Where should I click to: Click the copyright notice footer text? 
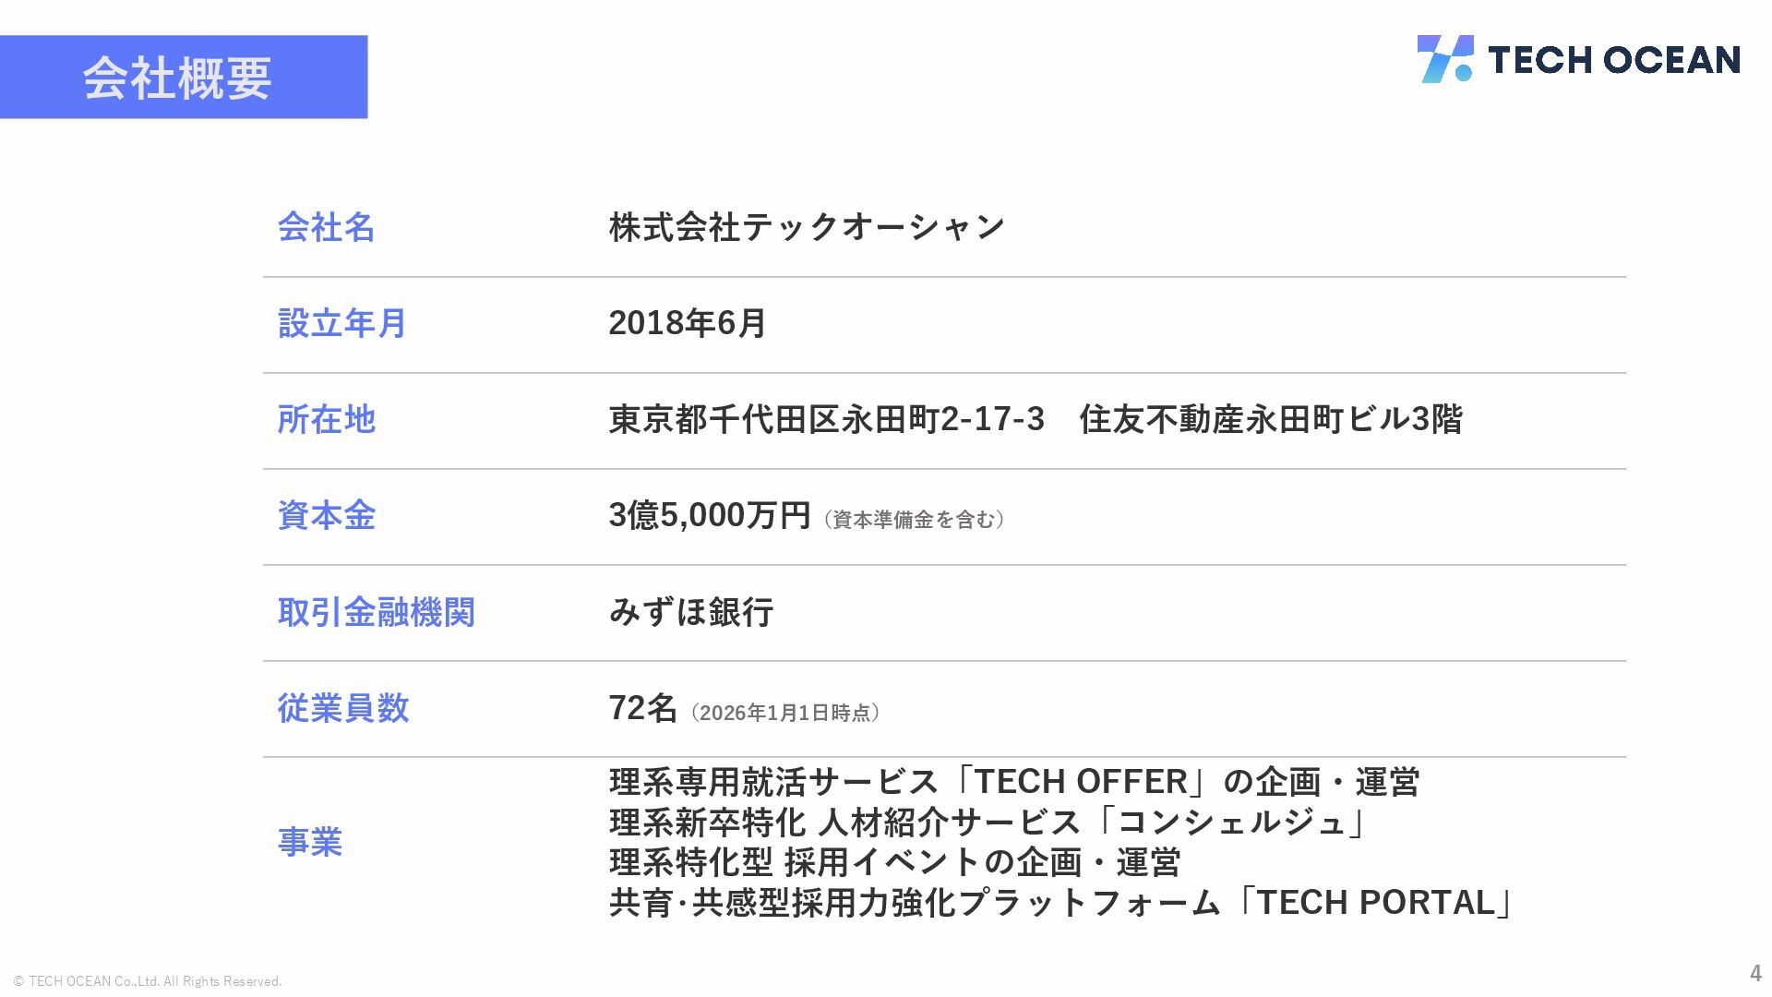[x=148, y=981]
